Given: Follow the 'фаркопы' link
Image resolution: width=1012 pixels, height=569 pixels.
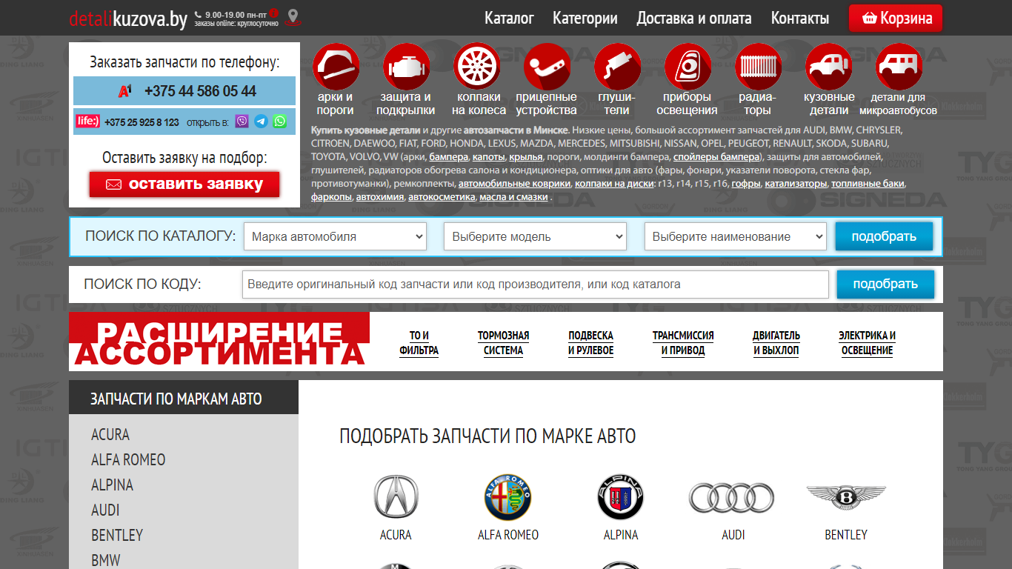Looking at the screenshot, I should pos(331,197).
